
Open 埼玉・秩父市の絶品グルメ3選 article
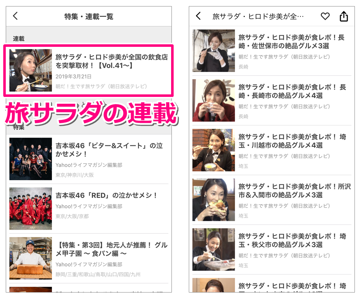pyautogui.click(x=292, y=241)
